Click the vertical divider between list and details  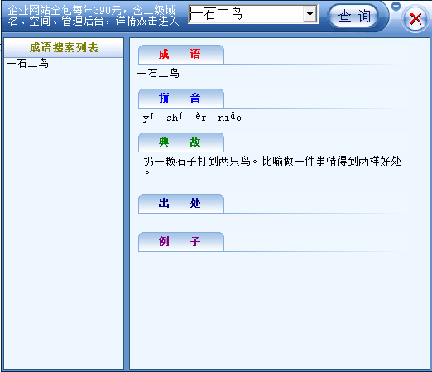tap(127, 203)
